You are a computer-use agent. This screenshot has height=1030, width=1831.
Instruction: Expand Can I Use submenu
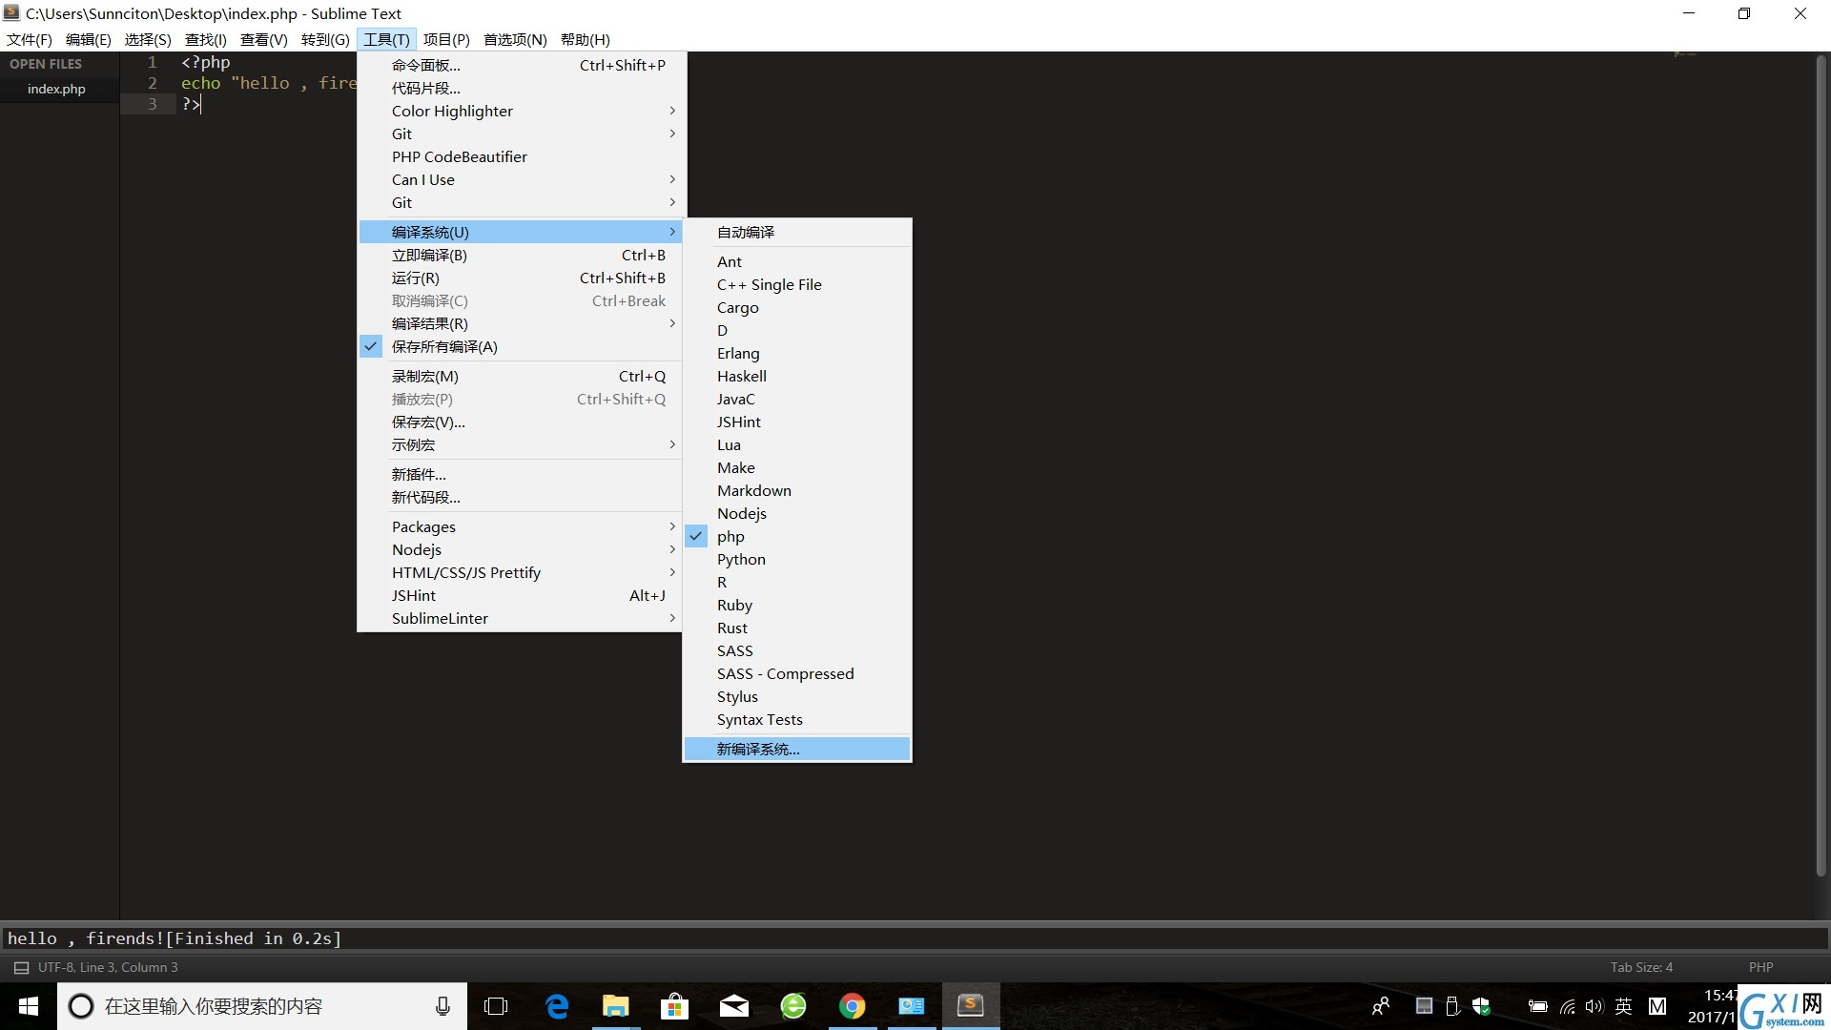(x=521, y=179)
